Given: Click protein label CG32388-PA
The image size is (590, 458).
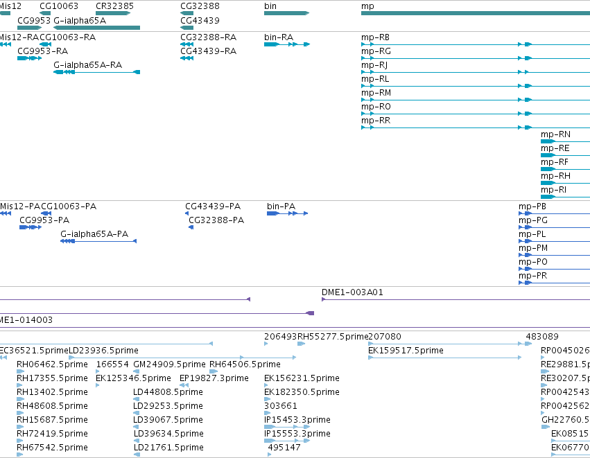Looking at the screenshot, I should tap(216, 220).
